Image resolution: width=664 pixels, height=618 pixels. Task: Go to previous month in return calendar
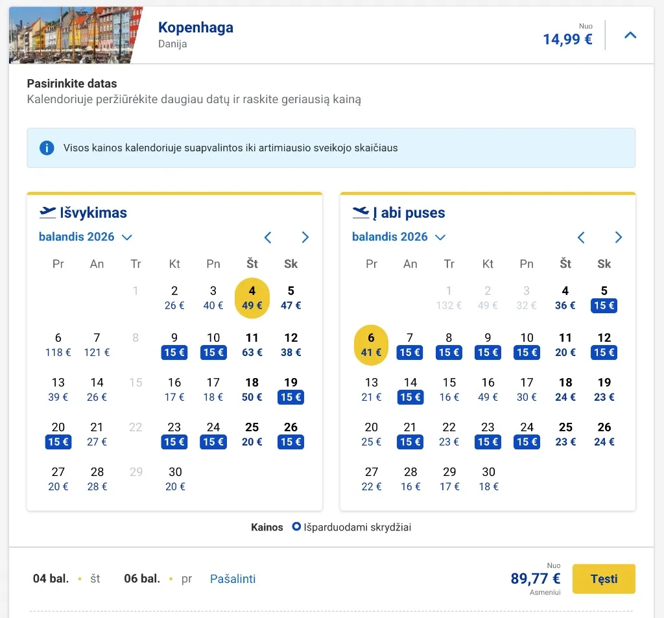pos(581,237)
